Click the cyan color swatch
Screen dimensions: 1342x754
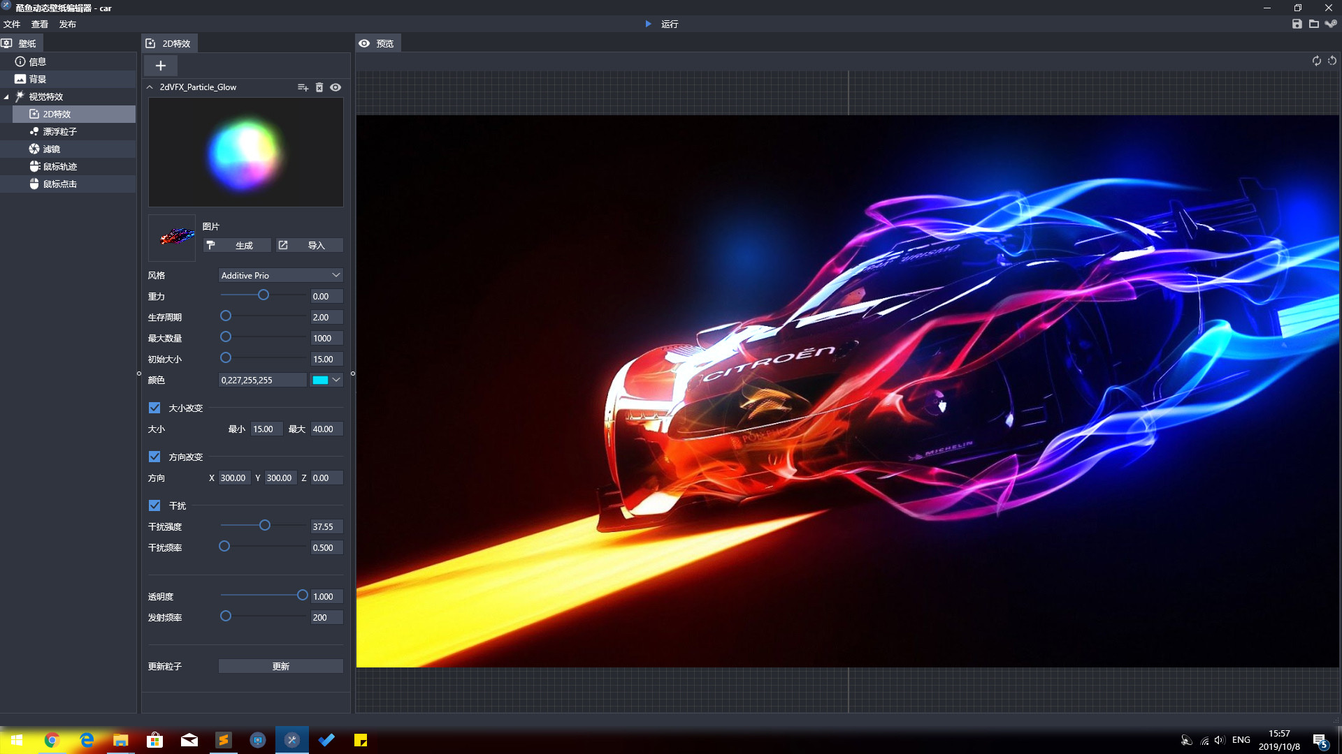point(320,380)
